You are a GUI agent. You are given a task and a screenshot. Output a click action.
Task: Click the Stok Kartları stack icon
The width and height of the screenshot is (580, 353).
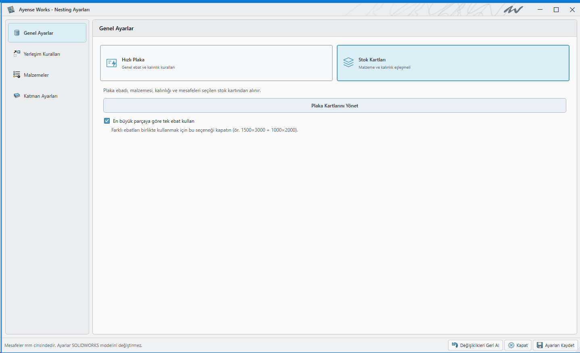[x=348, y=62]
